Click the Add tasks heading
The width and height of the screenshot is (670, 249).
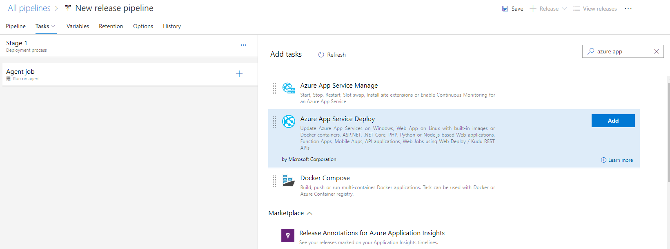point(286,54)
